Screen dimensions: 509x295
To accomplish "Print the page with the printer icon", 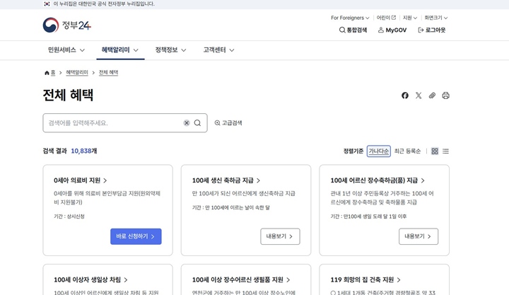I will coord(445,96).
